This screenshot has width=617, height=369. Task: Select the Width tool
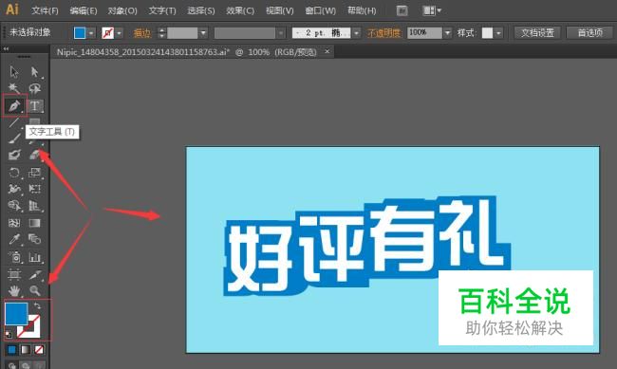(x=14, y=189)
